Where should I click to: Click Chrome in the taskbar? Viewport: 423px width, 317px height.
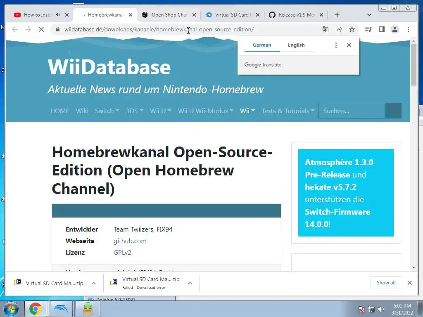36,308
